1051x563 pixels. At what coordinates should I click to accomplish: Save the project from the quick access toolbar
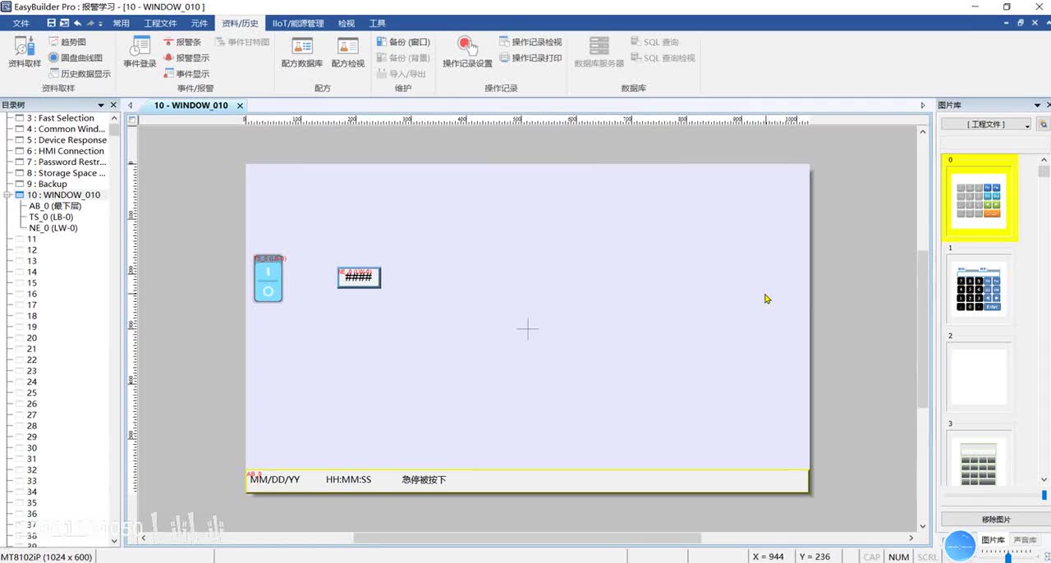pyautogui.click(x=52, y=23)
